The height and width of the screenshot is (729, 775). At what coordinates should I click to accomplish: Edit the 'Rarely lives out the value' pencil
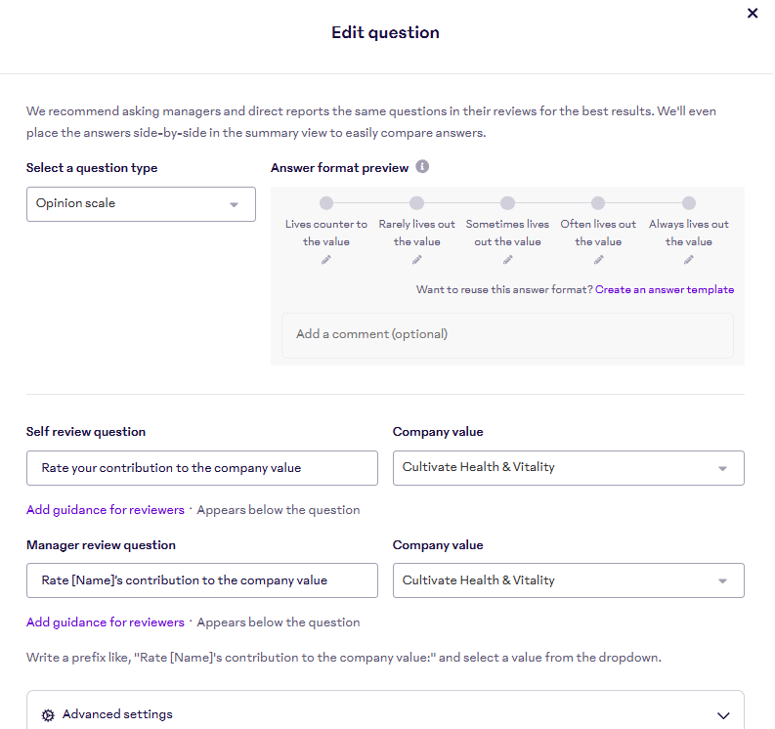coord(417,260)
